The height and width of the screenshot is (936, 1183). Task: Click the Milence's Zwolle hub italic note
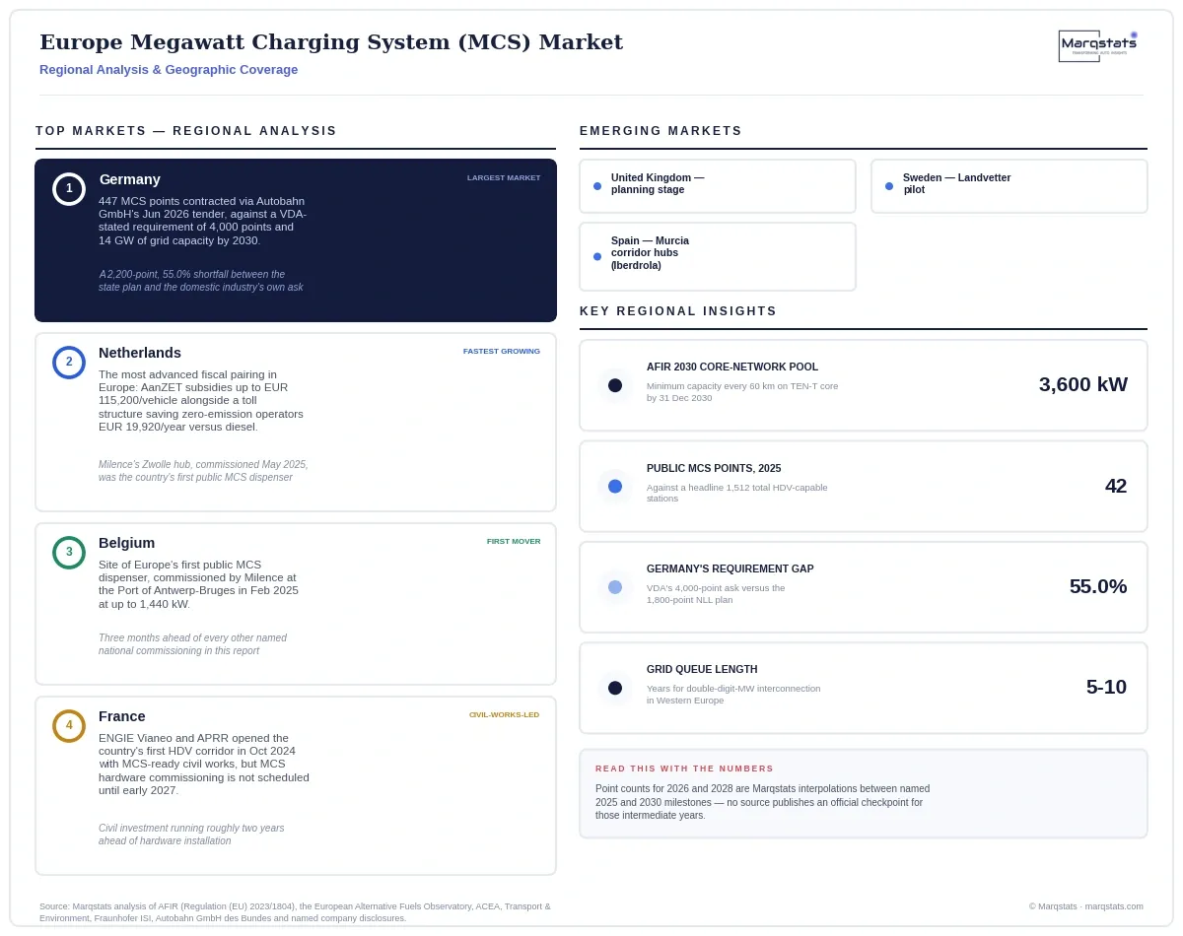203,471
